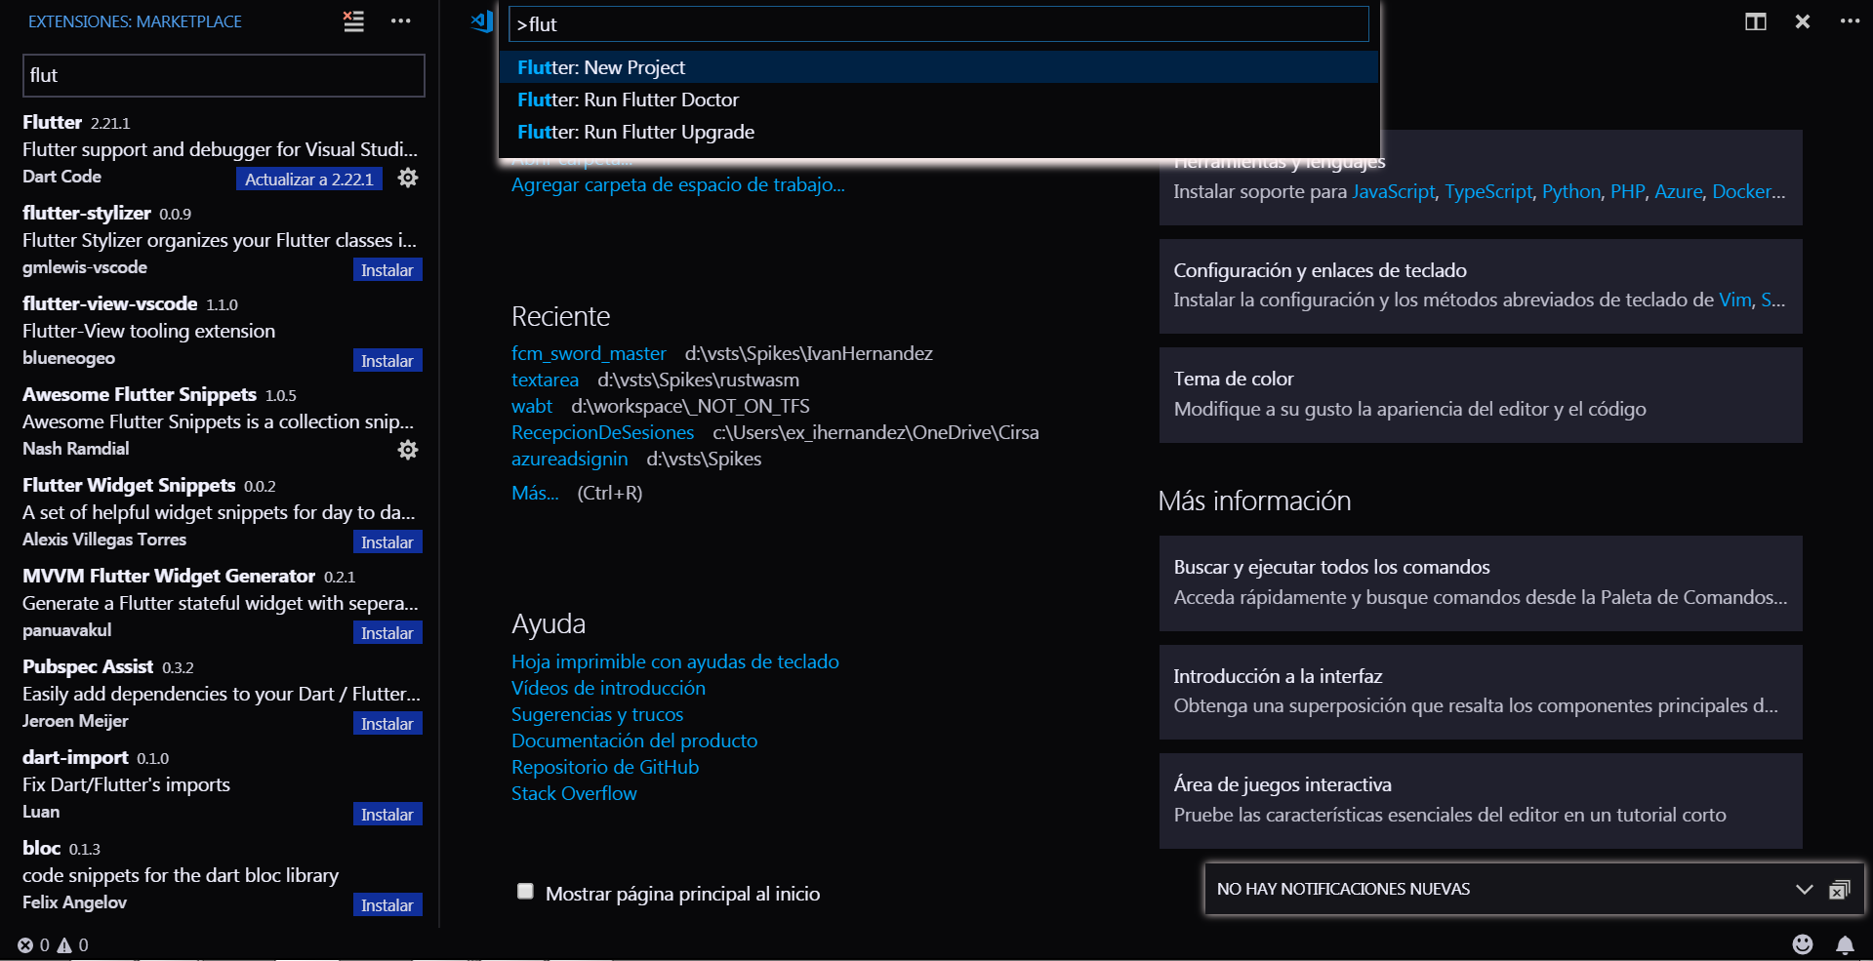Focus the command palette input
Screen dimensions: 1873x961
click(938, 24)
